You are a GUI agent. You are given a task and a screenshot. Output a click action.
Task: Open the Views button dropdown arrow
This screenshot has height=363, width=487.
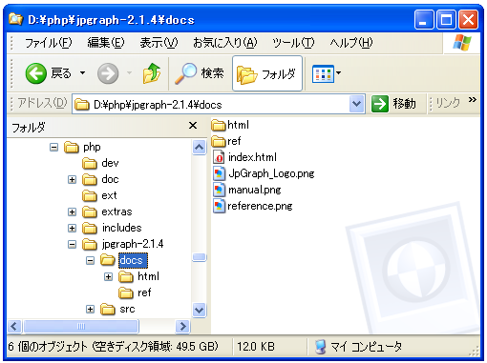[x=338, y=73]
